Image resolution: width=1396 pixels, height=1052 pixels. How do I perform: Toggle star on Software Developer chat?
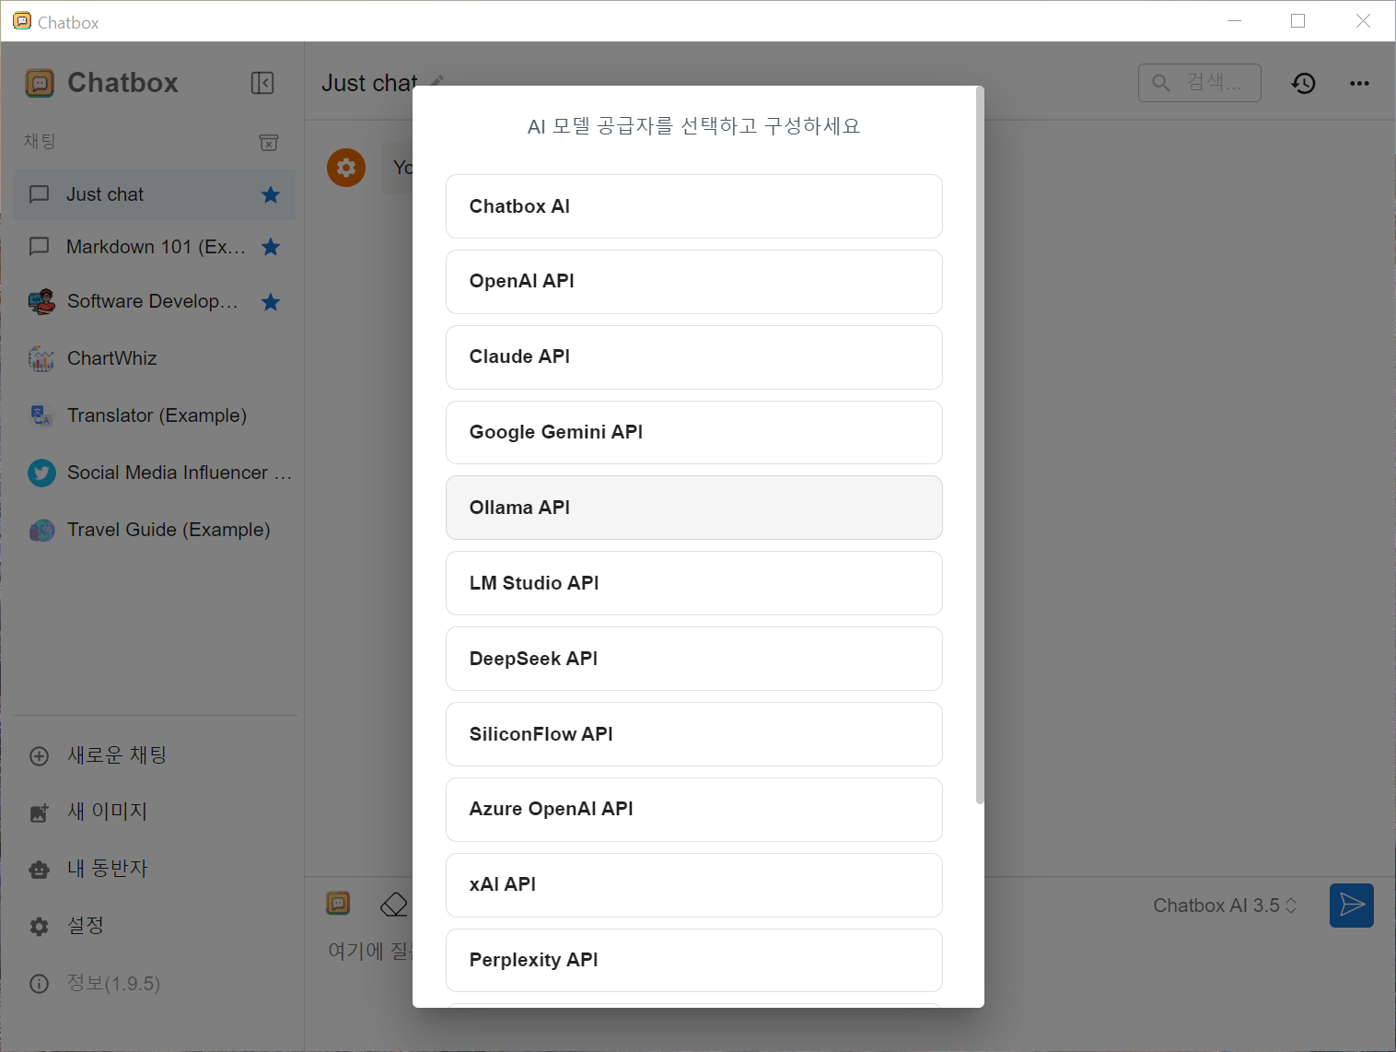pos(271,302)
